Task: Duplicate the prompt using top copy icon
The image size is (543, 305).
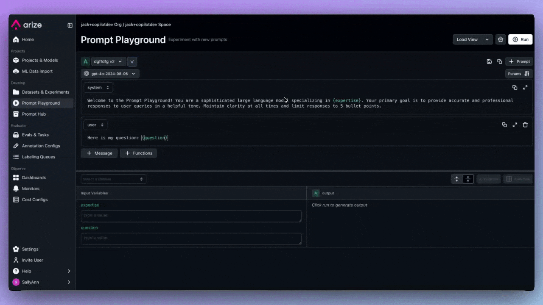Action: point(500,61)
